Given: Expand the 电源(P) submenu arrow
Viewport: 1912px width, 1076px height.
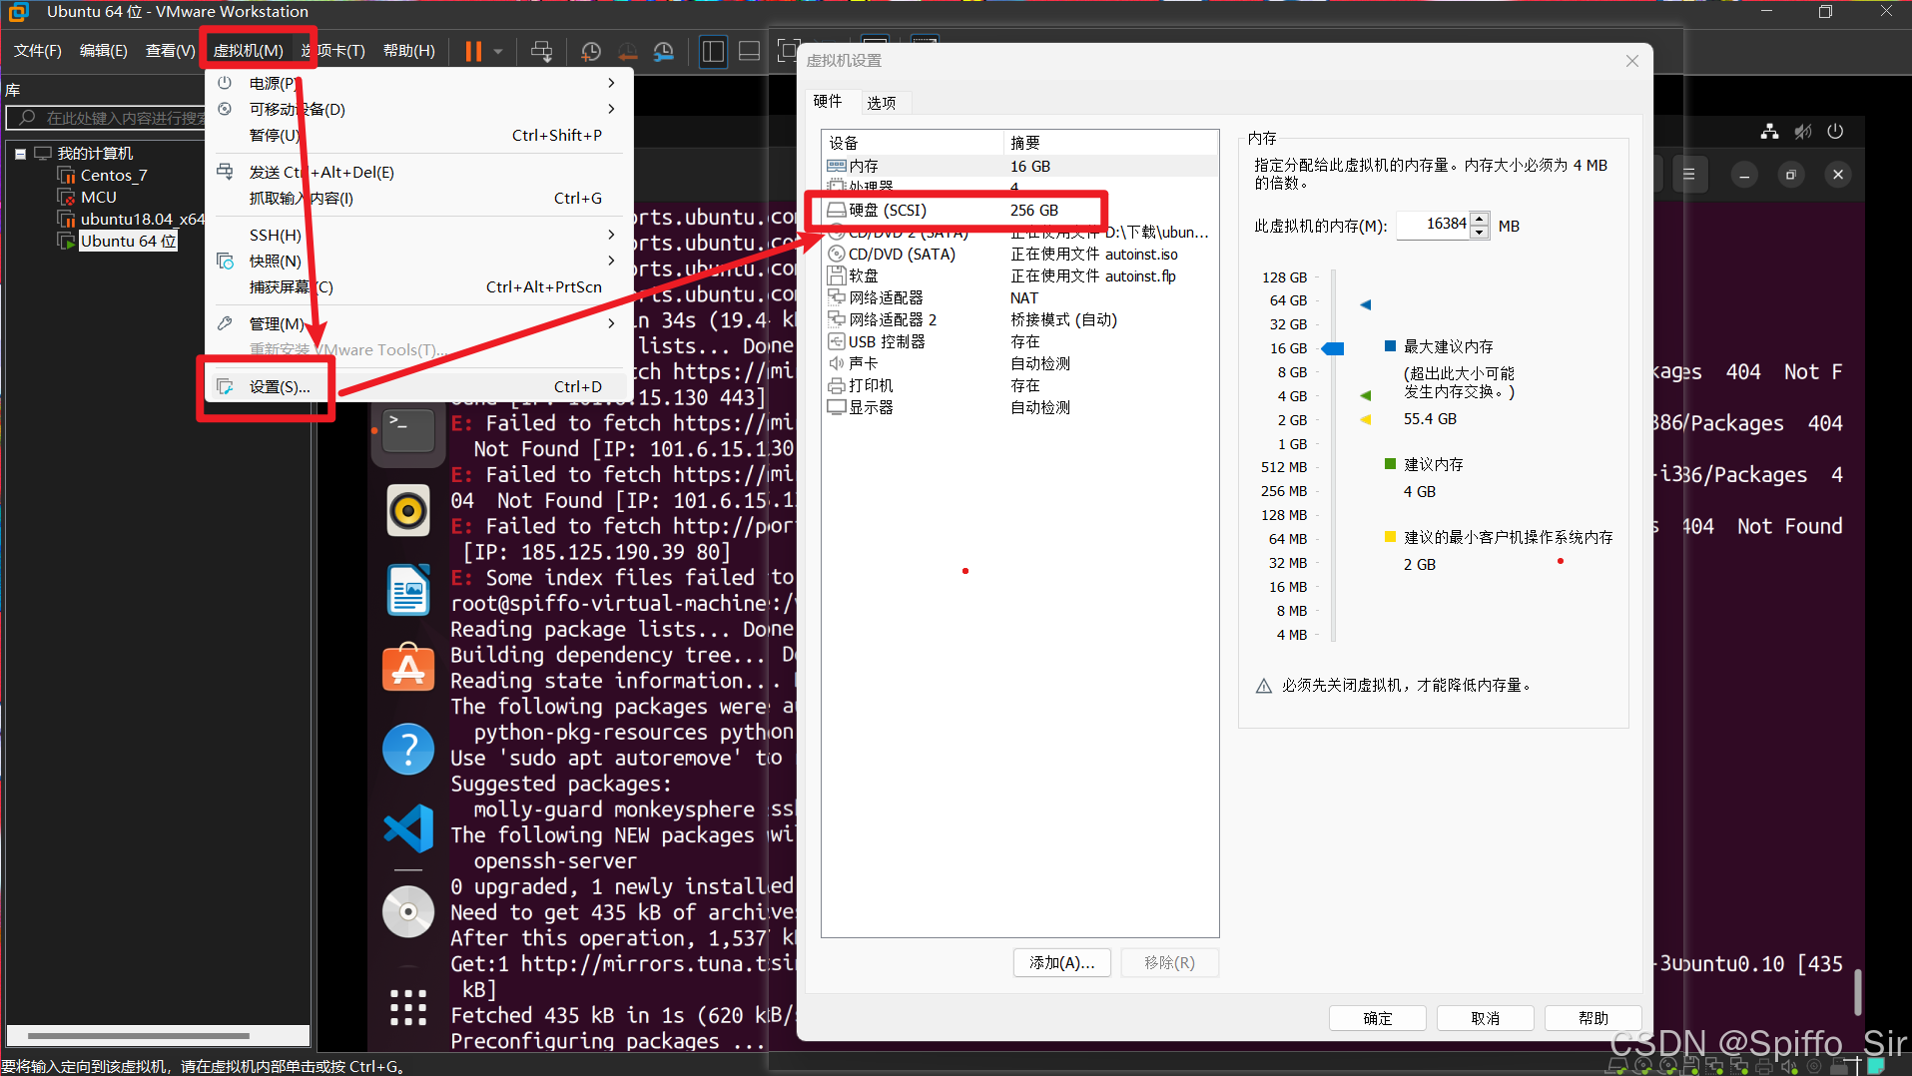Looking at the screenshot, I should click(611, 83).
